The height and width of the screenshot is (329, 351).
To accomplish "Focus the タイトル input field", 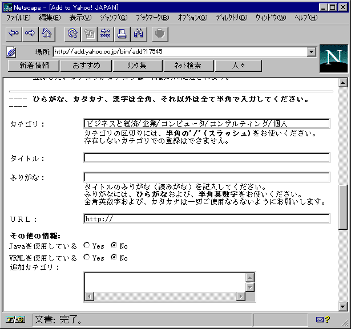I will [207, 158].
